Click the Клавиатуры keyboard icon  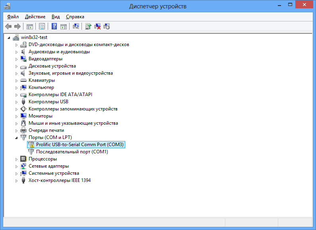23,80
